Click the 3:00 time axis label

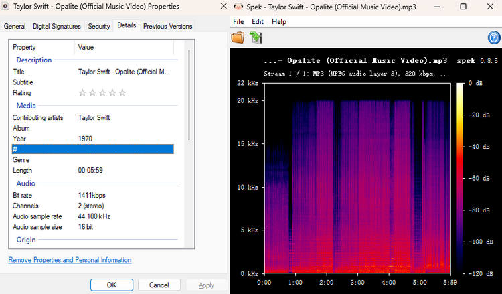pyautogui.click(x=357, y=283)
